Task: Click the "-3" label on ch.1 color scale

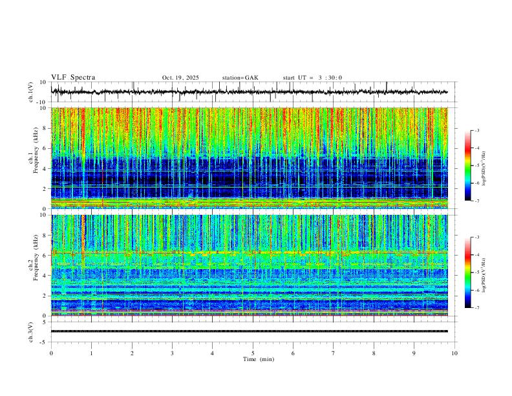Action: pyautogui.click(x=477, y=130)
